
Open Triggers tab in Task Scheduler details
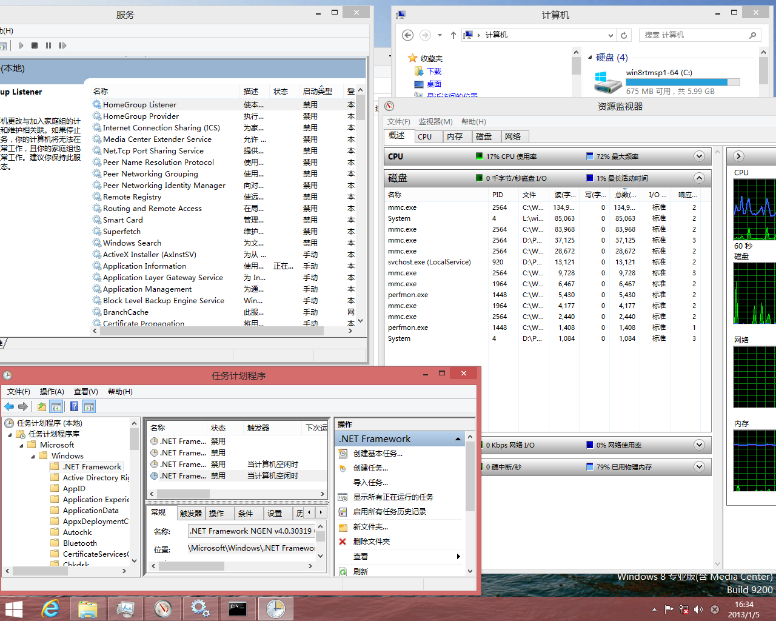click(190, 513)
